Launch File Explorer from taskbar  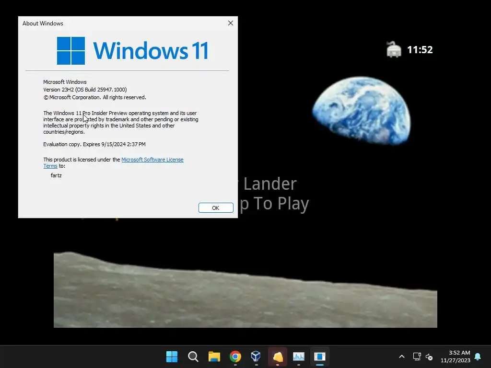214,356
